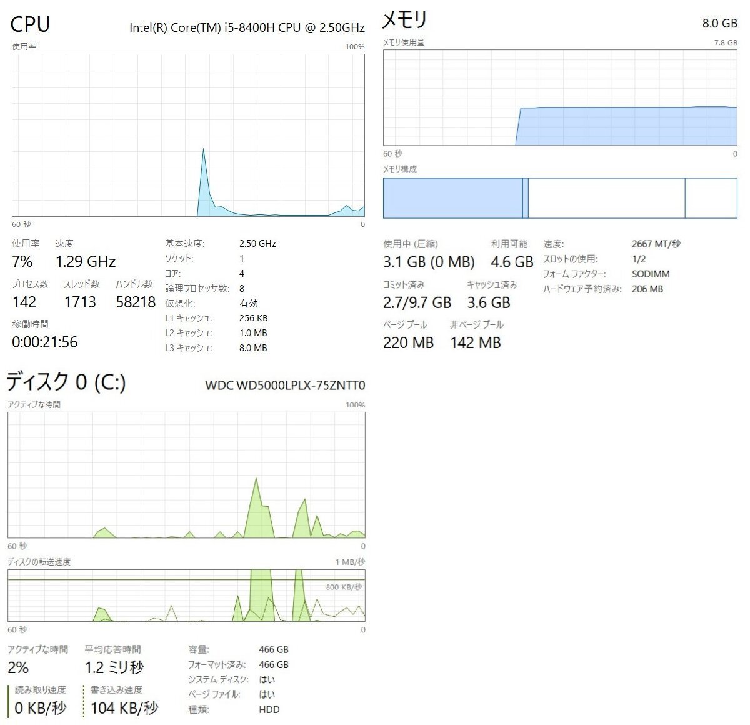Click the CPU heading
The width and height of the screenshot is (750, 725).
[x=30, y=24]
